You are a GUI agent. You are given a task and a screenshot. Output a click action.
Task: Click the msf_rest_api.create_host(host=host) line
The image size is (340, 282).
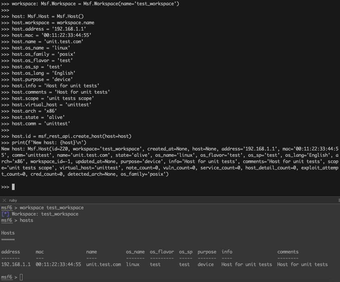coord(66,136)
